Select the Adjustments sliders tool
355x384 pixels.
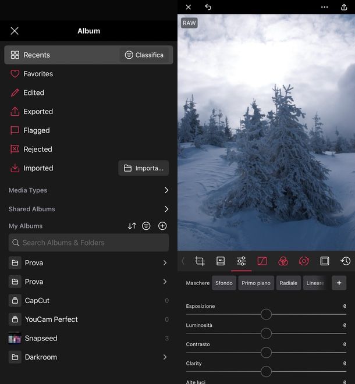pos(242,261)
